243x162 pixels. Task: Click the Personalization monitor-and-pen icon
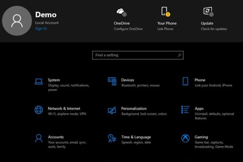pos(112,110)
